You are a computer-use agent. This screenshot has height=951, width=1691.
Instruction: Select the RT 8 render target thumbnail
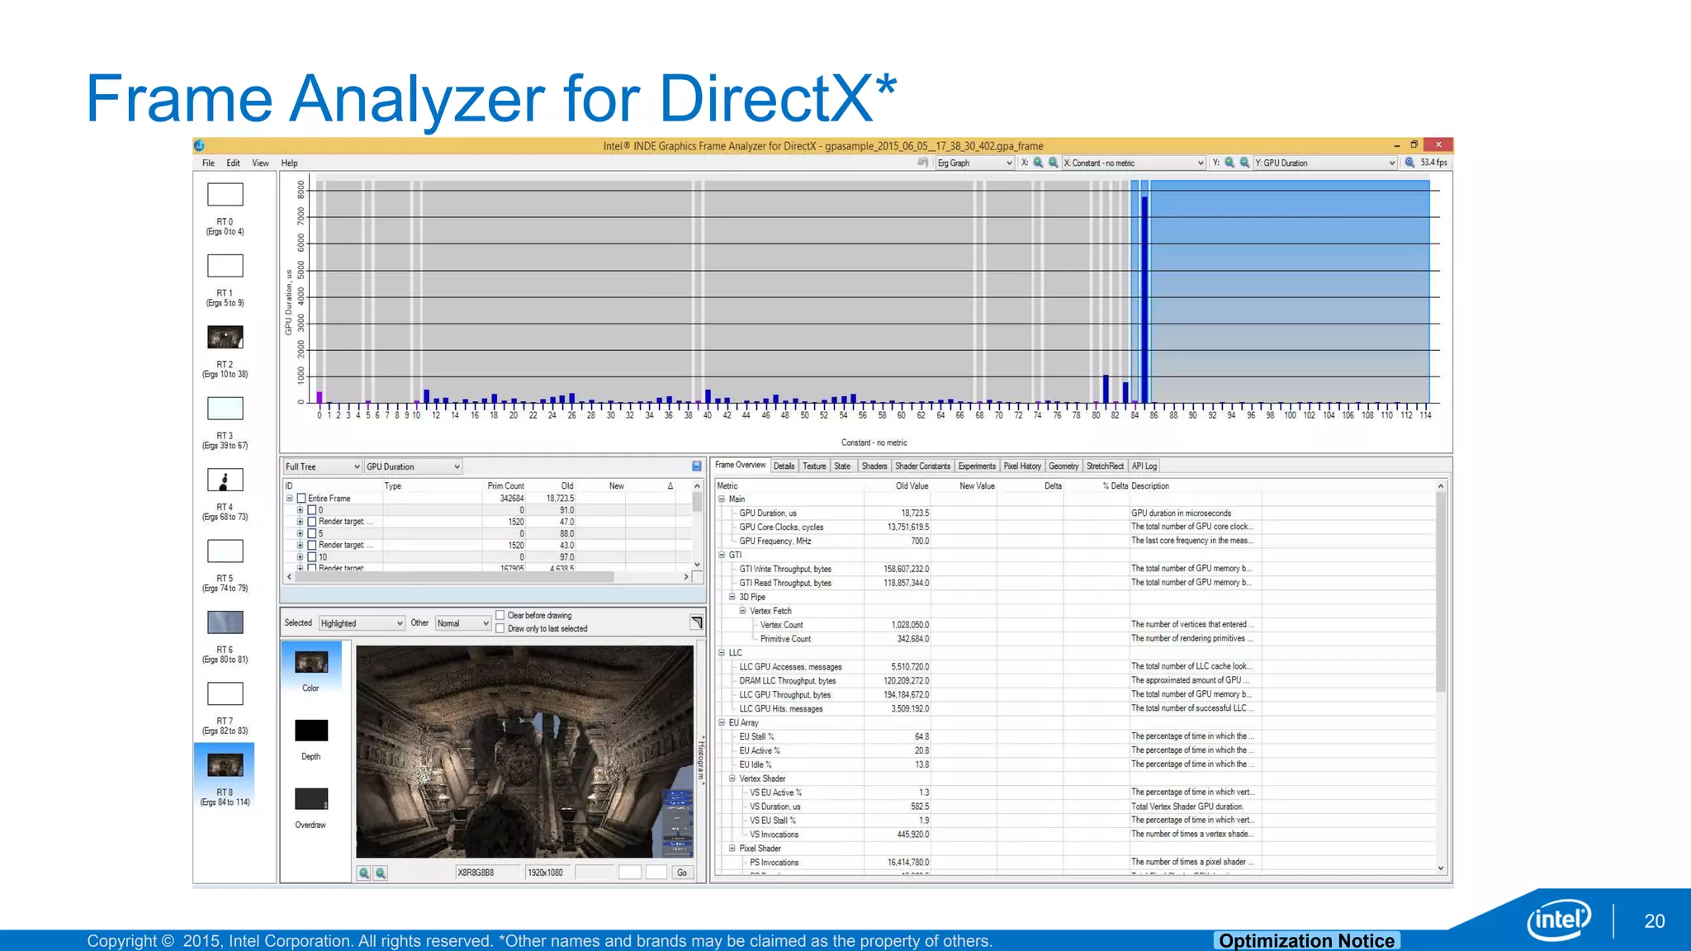coord(225,765)
